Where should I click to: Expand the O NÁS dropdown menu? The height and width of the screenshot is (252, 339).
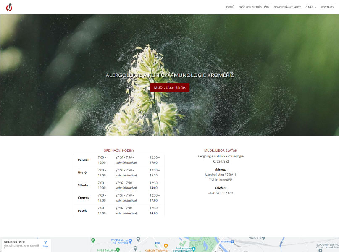click(310, 7)
